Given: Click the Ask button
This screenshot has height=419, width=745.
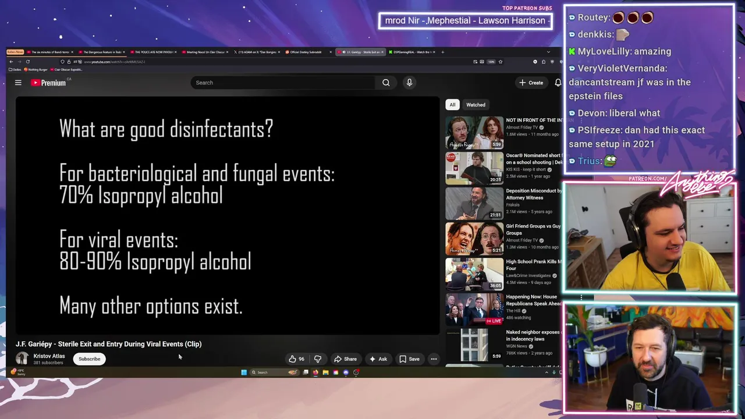Looking at the screenshot, I should pyautogui.click(x=378, y=359).
